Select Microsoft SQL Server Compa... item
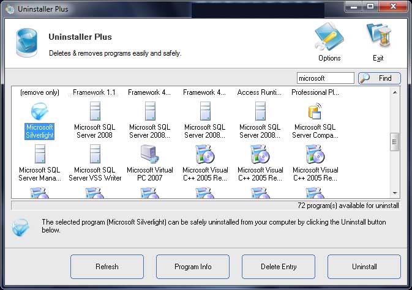This screenshot has width=412, height=290. click(x=315, y=121)
